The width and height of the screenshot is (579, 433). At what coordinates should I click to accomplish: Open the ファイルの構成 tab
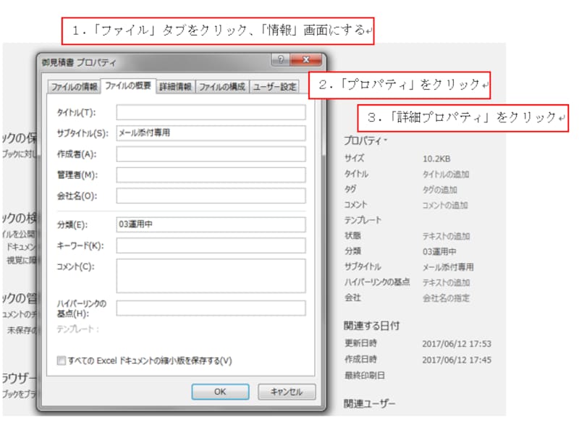[223, 85]
